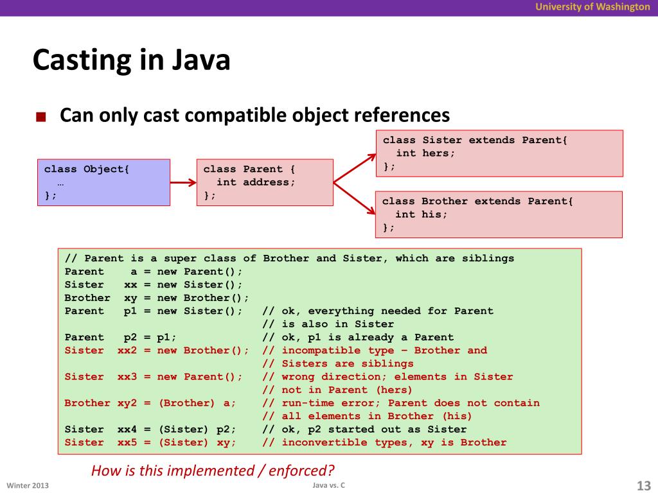Select the "class Object{" code box
Image resolution: width=658 pixels, height=493 pixels.
point(103,182)
